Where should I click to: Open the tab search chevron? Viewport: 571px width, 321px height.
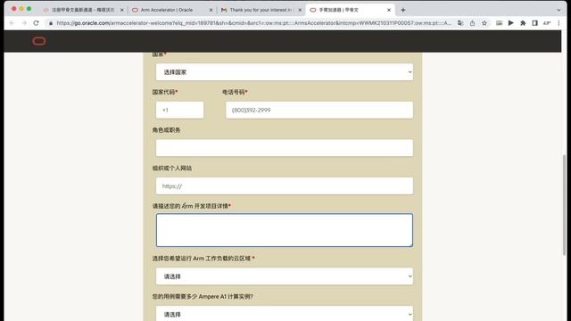click(x=559, y=10)
